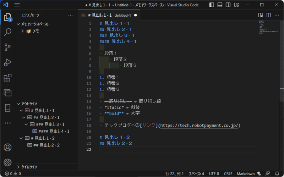Toggle bottom panel layout button
This screenshot has width=284, height=177.
[x=220, y=5]
